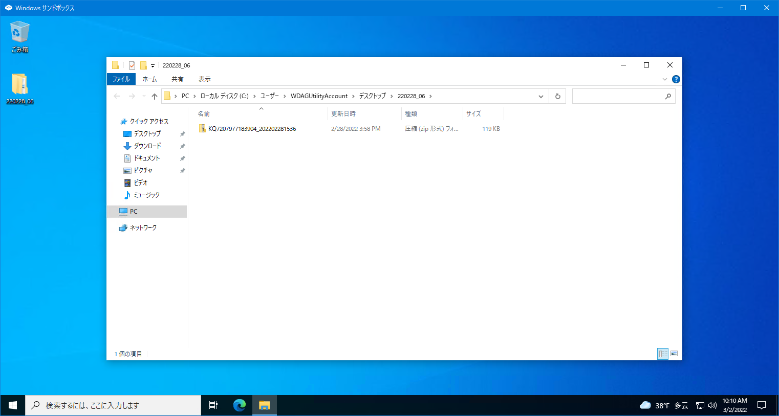
Task: Click the New folder icon in title bar
Action: [143, 65]
